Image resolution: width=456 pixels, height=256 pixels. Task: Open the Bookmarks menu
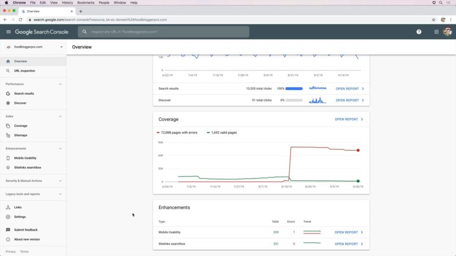coord(85,2)
